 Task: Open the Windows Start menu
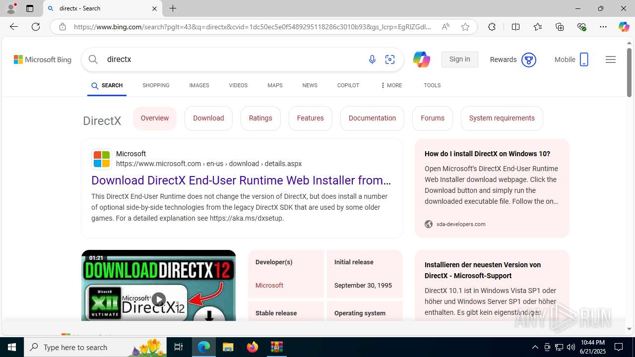tap(12, 347)
